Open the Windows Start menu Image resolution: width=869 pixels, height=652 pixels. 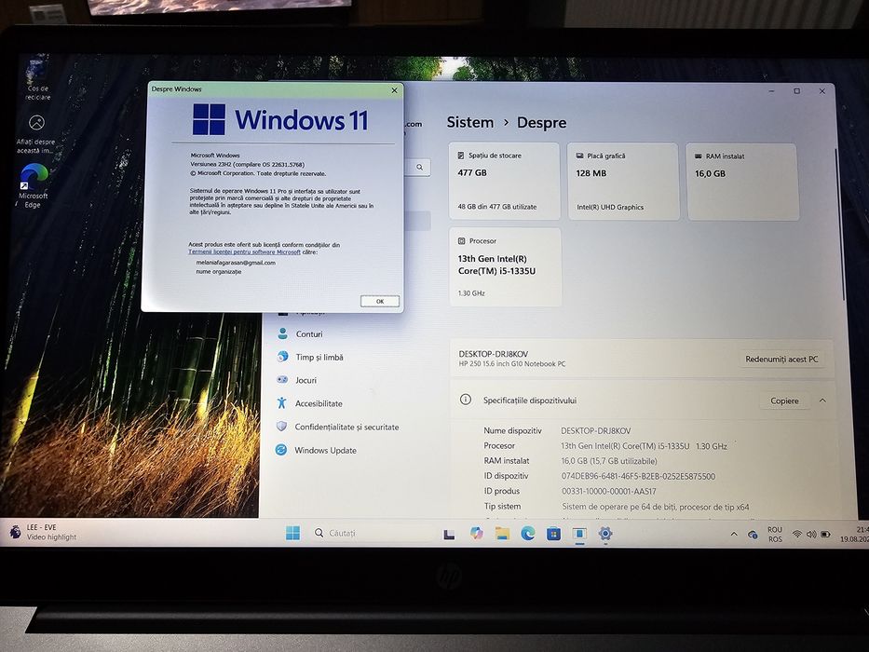(292, 533)
